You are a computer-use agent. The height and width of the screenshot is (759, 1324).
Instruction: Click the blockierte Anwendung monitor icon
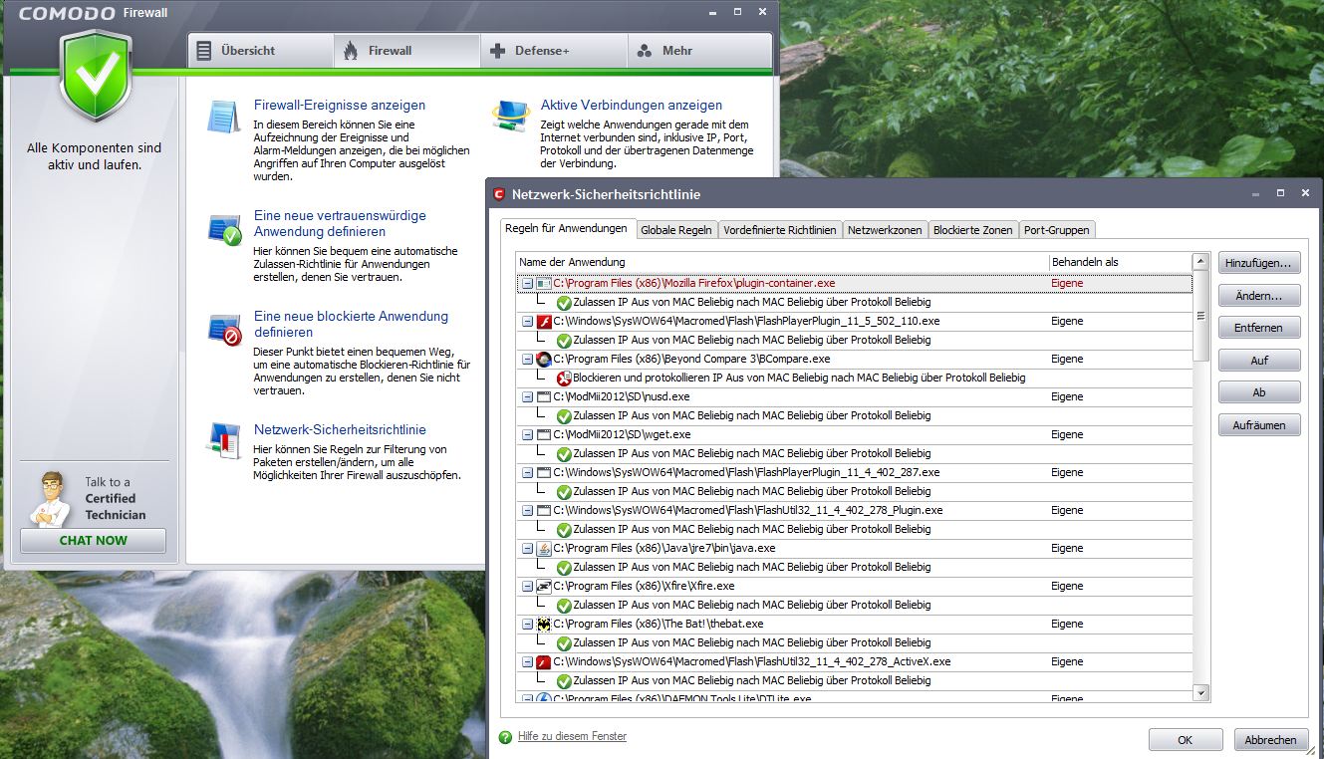224,329
